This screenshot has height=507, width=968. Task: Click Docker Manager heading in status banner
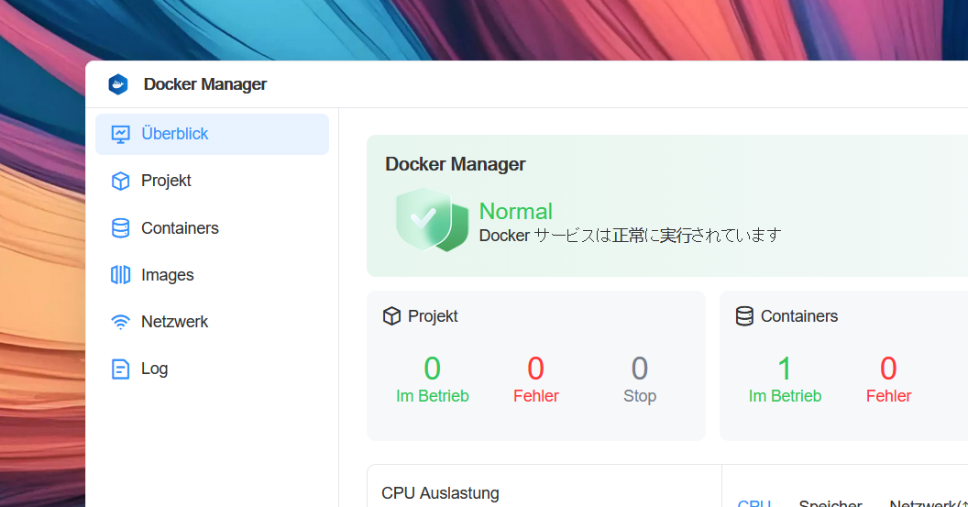455,164
